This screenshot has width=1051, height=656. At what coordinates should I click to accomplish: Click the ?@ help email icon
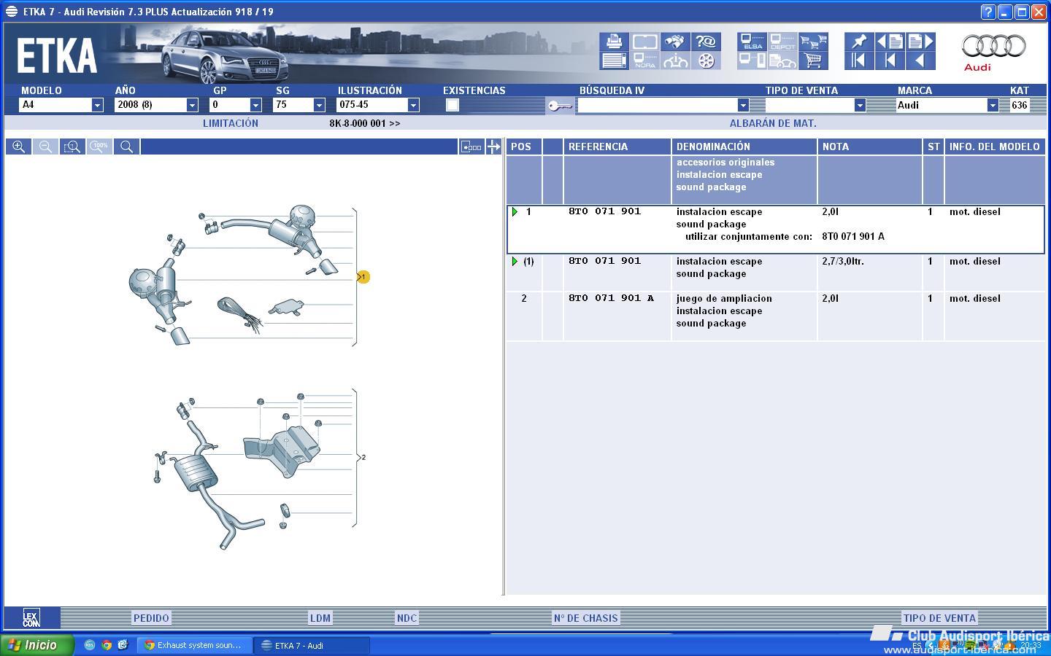pos(706,42)
